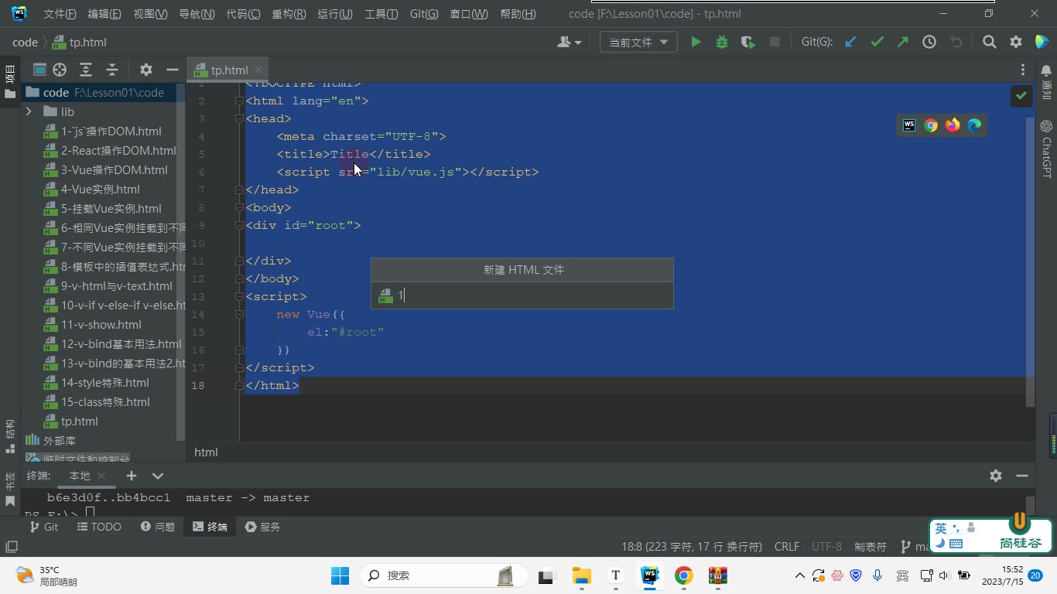Click the Git update project blue arrow
Image resolution: width=1057 pixels, height=594 pixels.
click(x=850, y=43)
